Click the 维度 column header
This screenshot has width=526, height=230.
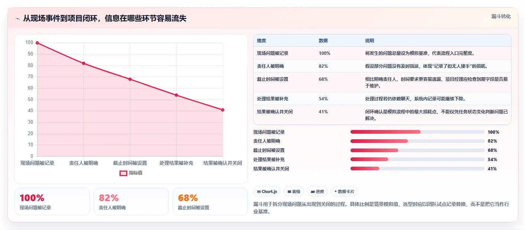coord(261,41)
